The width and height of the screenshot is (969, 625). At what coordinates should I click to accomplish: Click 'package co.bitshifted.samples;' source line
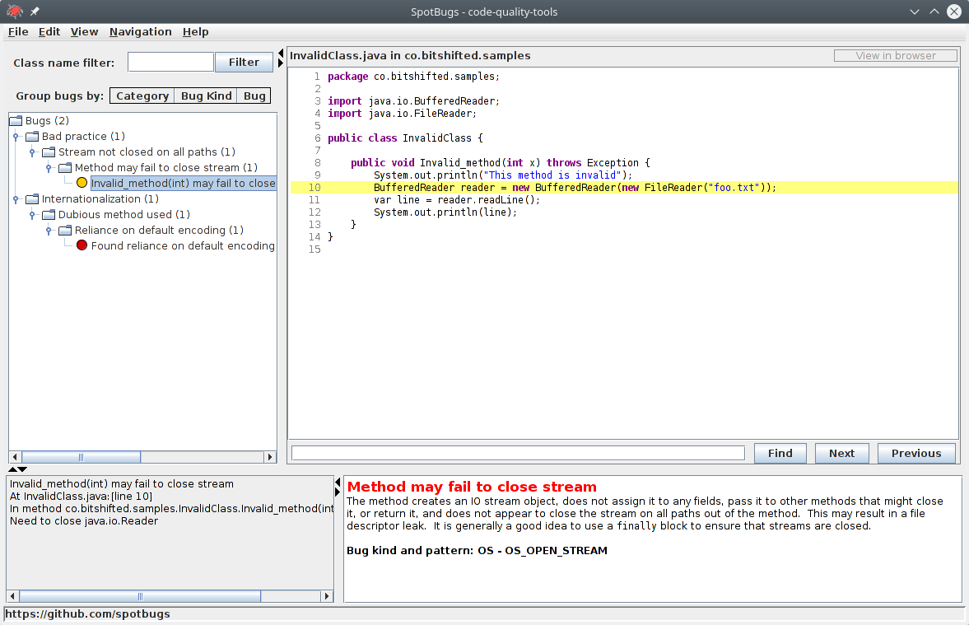[x=413, y=77]
